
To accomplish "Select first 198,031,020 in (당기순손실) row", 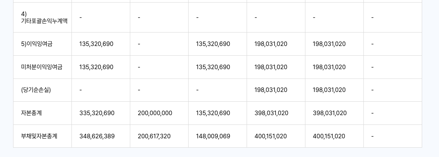I will (x=271, y=90).
